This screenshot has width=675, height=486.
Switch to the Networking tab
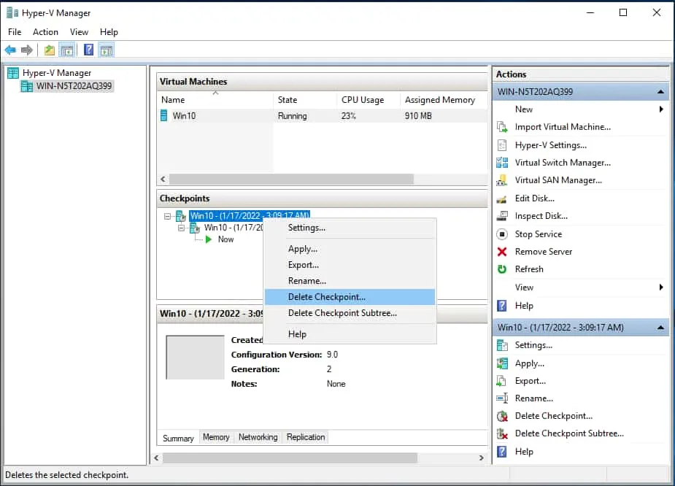coord(258,437)
